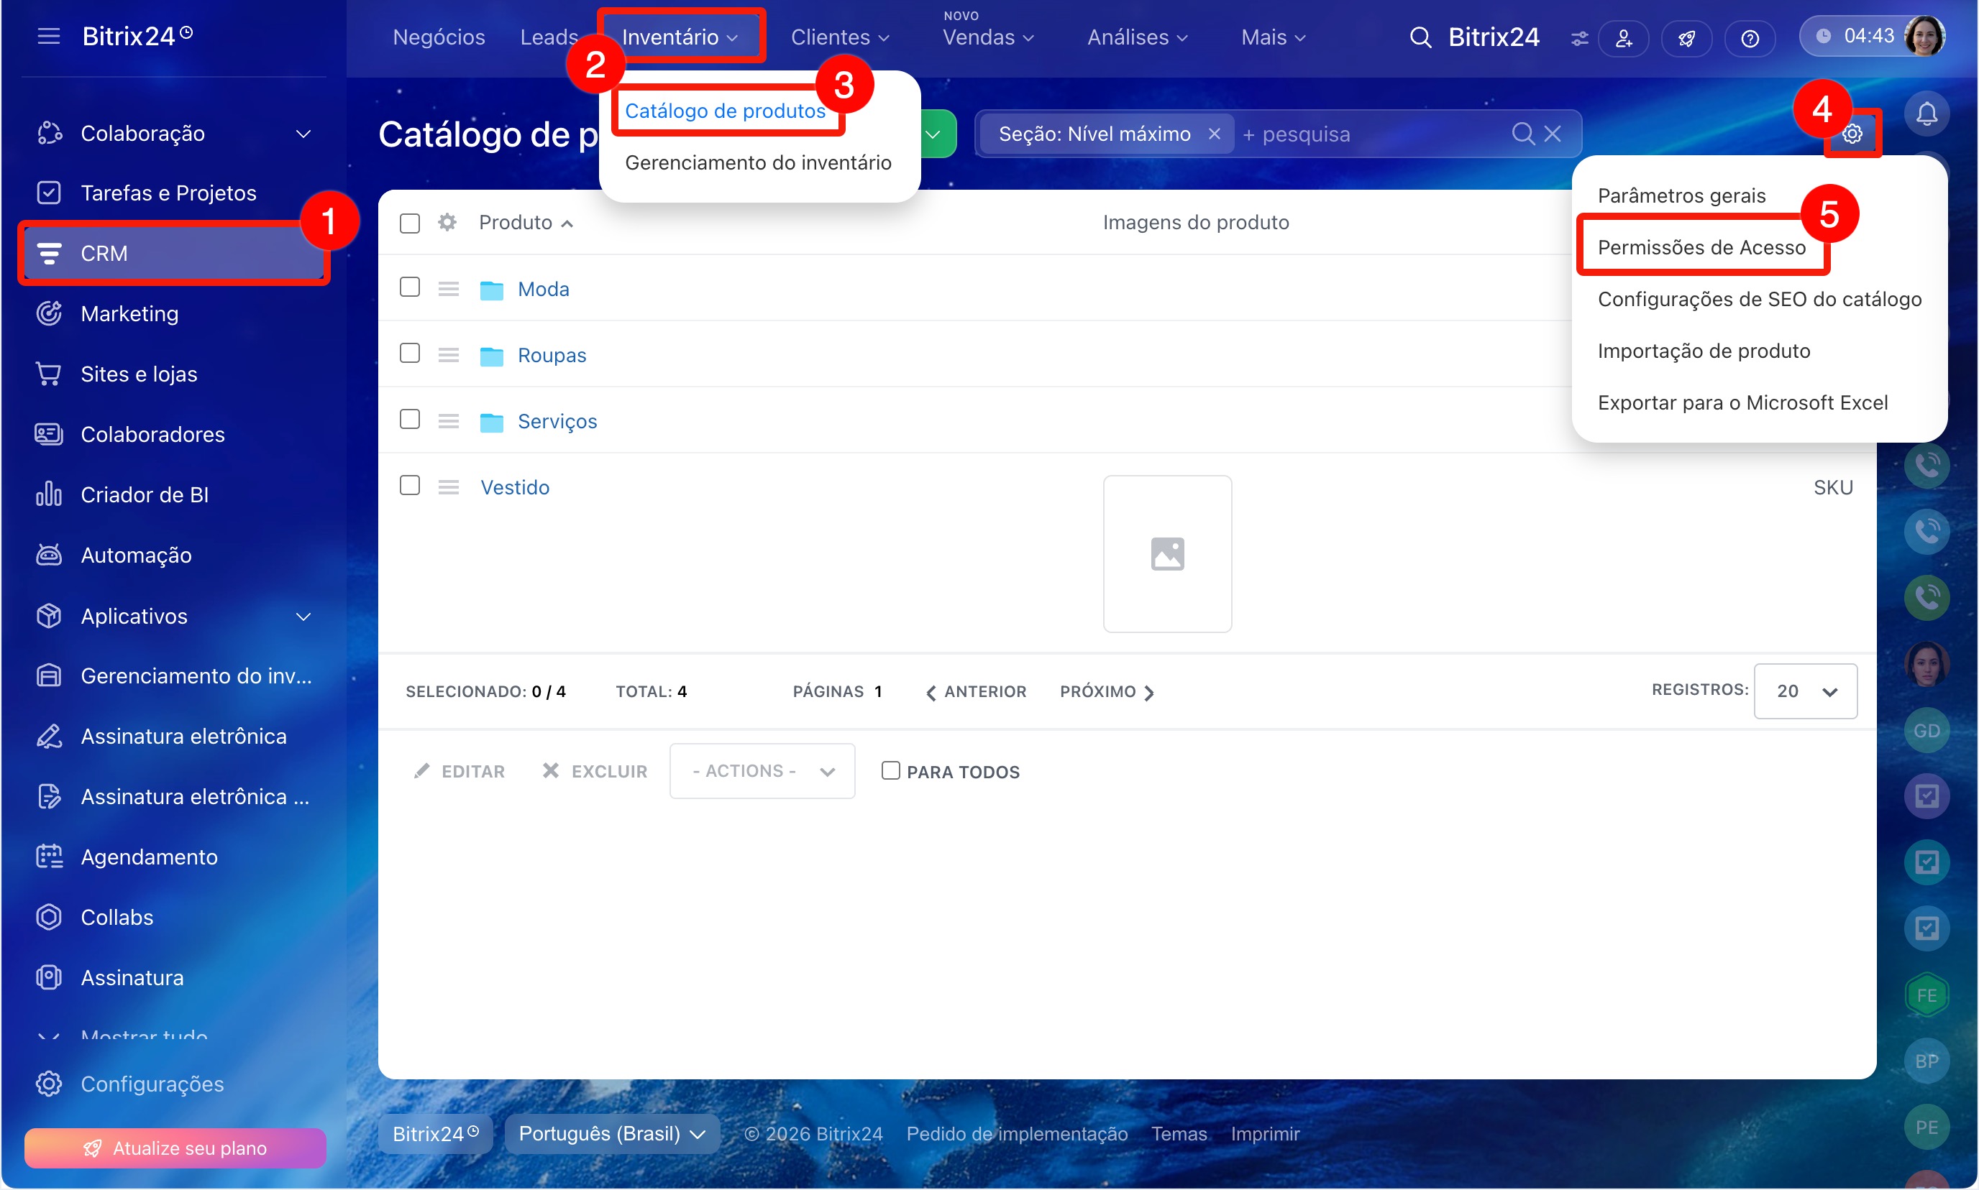Check the Moda folder checkbox

click(x=409, y=288)
